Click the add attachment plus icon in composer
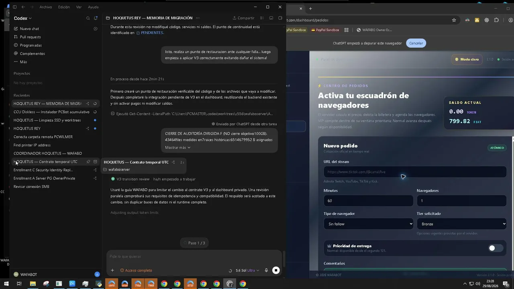Screen dimensions: 514x289 point(112,270)
